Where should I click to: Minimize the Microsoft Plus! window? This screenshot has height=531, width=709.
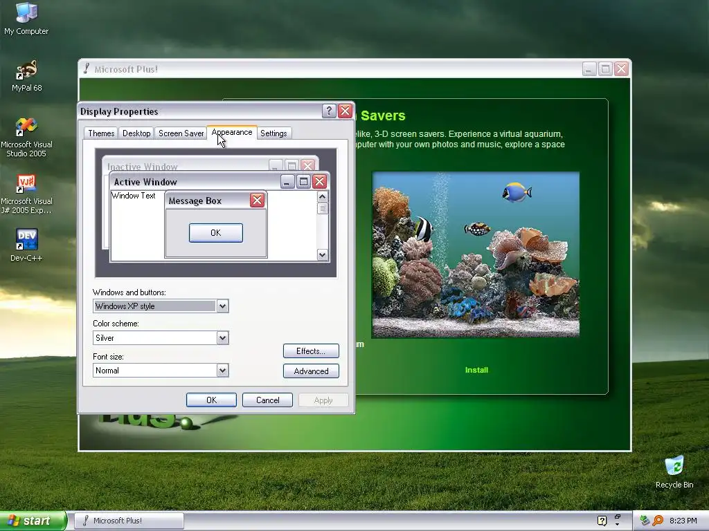pyautogui.click(x=589, y=69)
